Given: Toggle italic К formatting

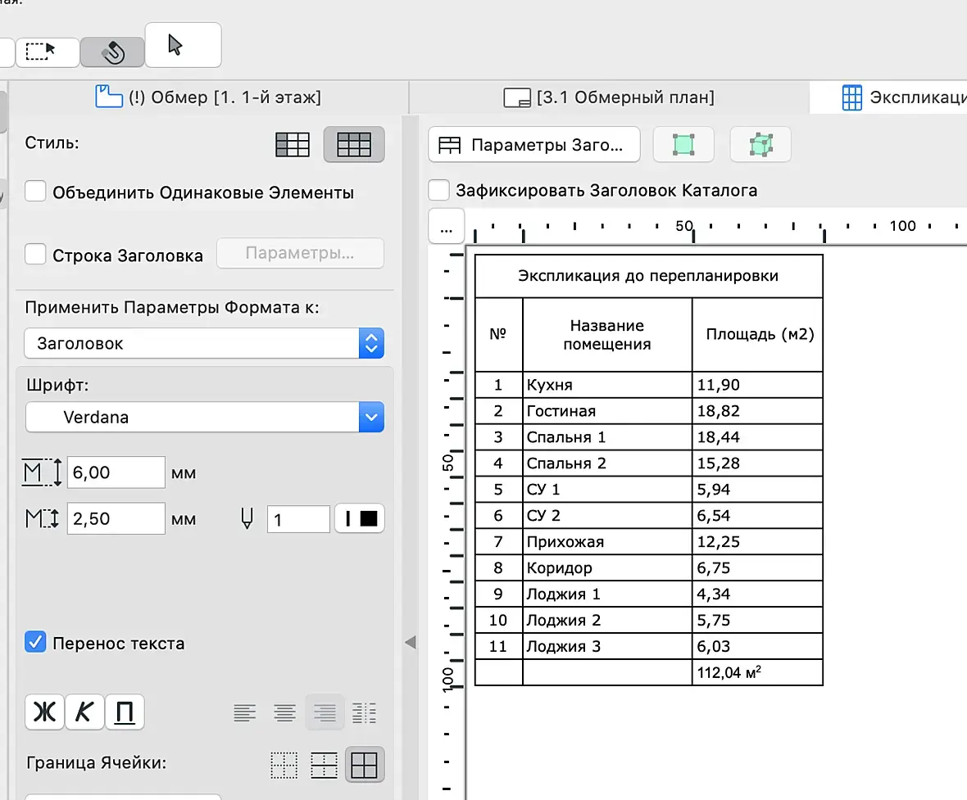Looking at the screenshot, I should [x=84, y=712].
